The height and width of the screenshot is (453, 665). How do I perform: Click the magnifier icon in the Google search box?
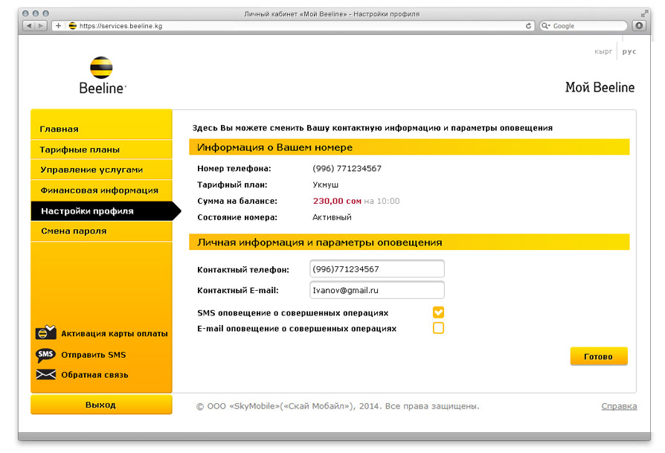[545, 26]
